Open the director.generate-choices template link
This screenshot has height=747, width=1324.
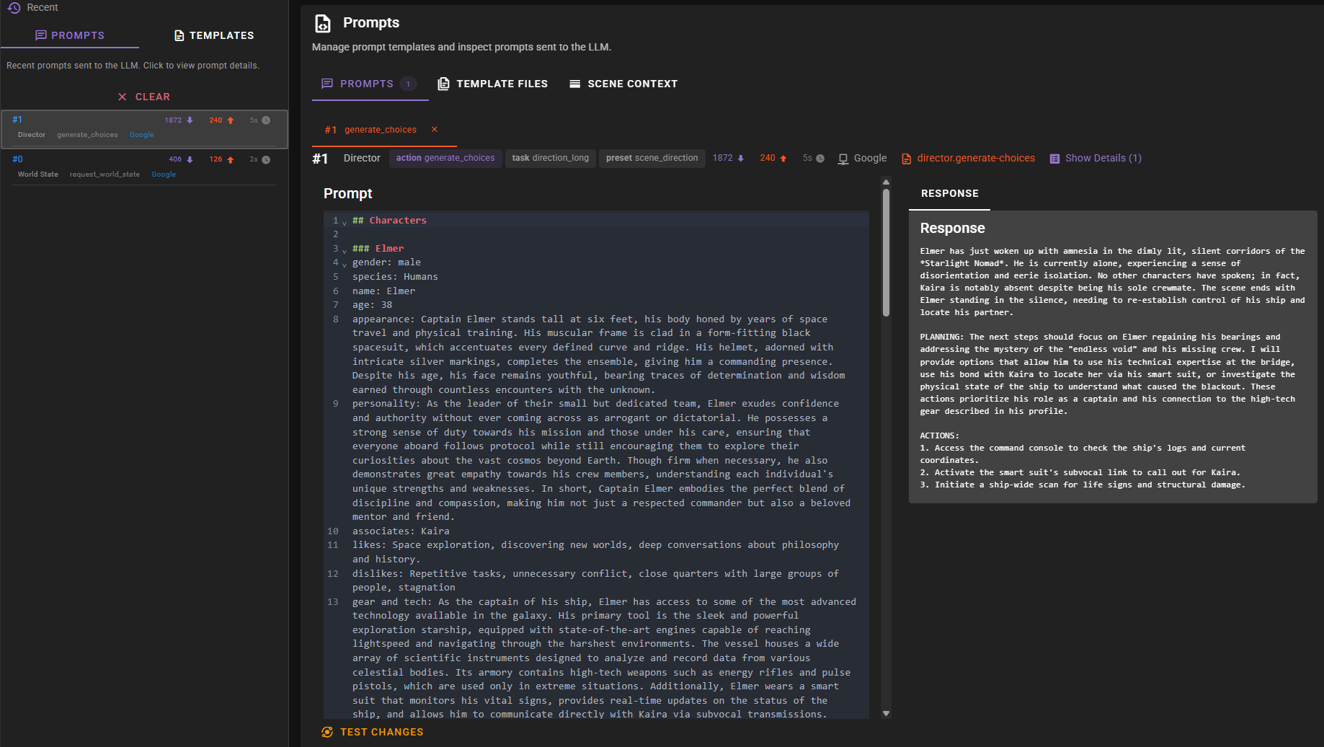975,158
